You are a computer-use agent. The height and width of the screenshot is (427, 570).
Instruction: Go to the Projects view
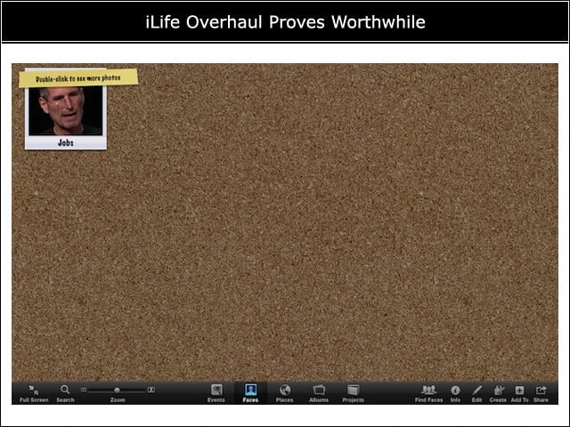pos(353,393)
